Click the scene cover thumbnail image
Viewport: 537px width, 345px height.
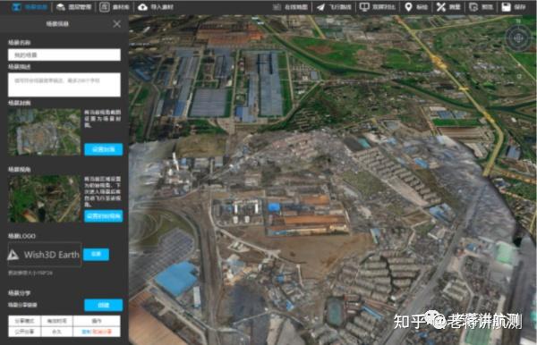(x=45, y=132)
